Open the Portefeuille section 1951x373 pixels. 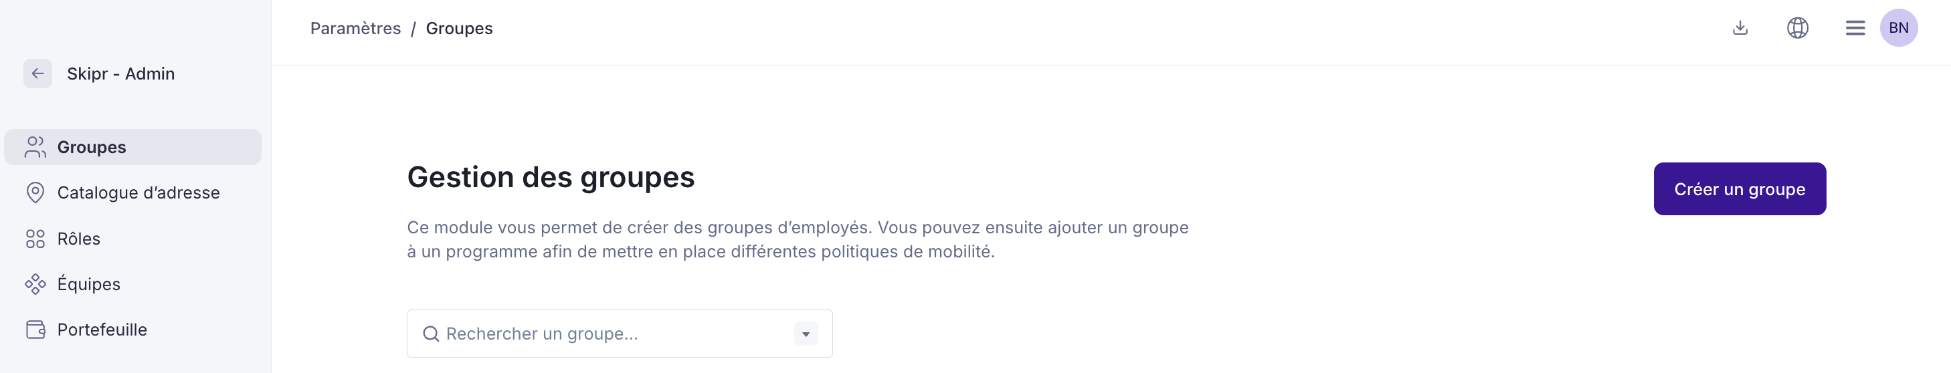(x=102, y=330)
